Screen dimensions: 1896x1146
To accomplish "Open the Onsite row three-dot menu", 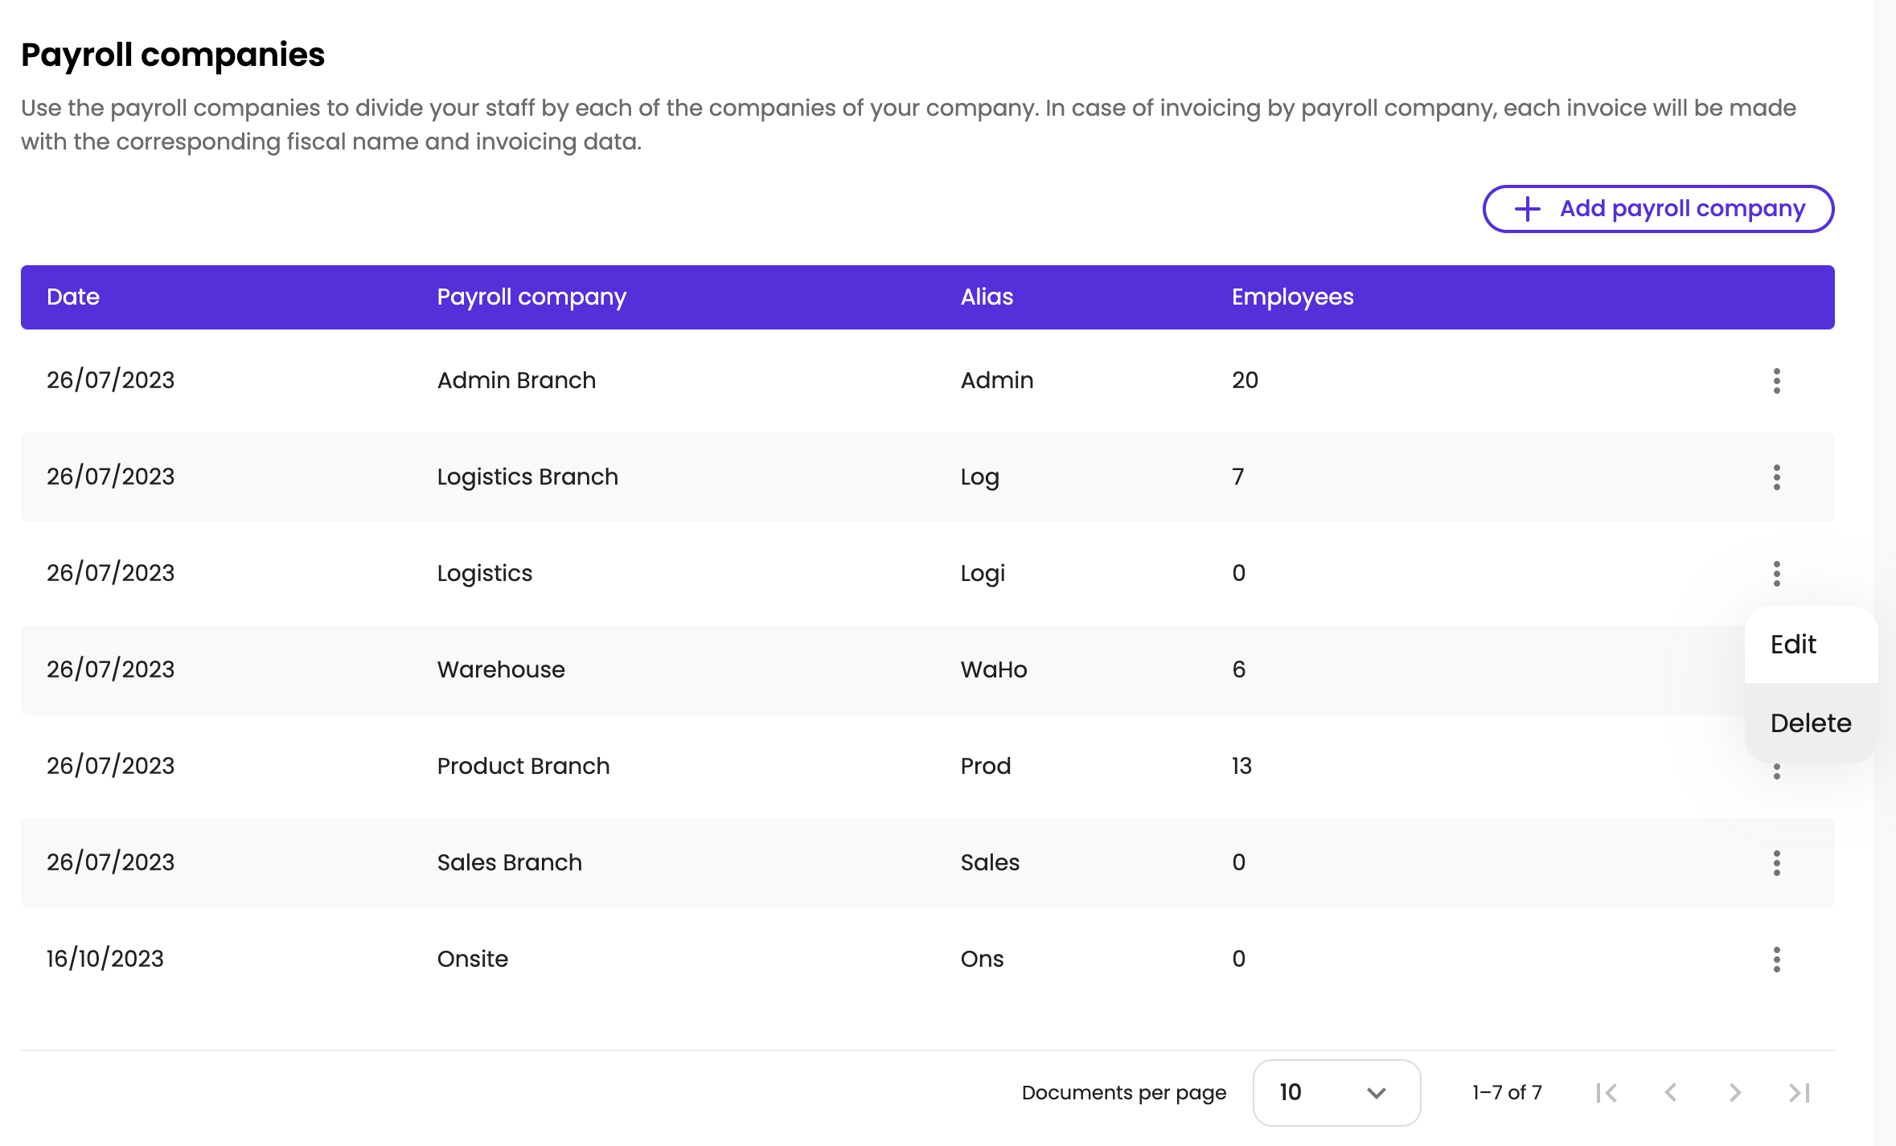I will (1776, 960).
